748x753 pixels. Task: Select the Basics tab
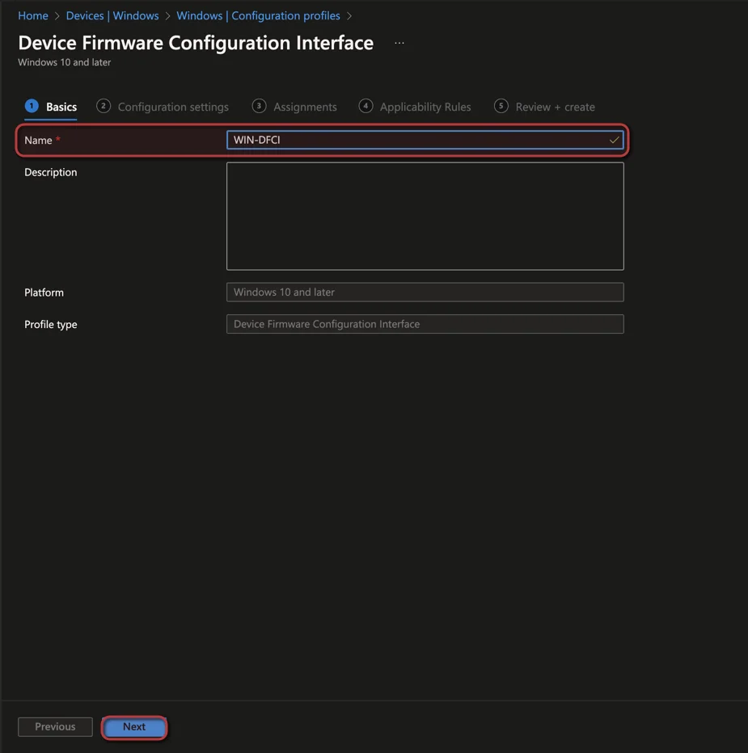51,107
